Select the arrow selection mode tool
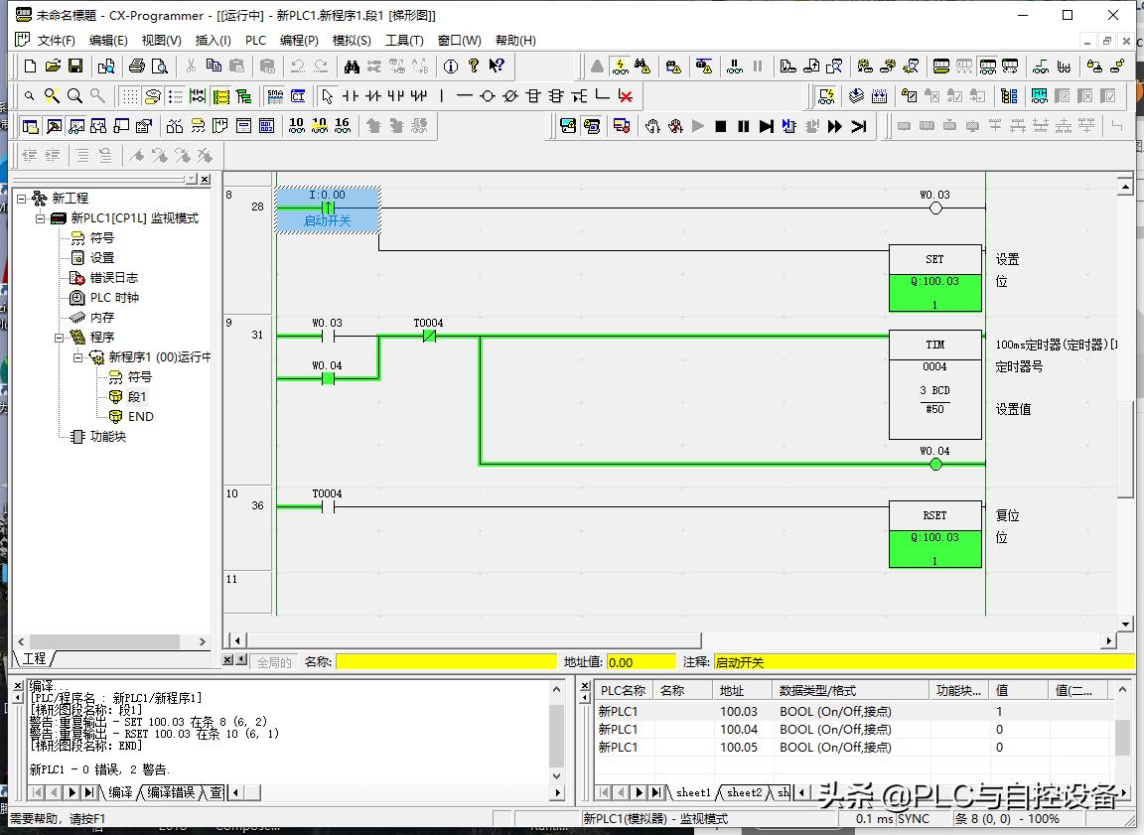 [328, 96]
